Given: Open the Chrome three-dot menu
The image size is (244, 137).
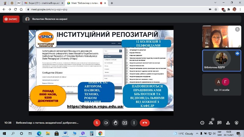Looking at the screenshot, I should click(240, 9).
